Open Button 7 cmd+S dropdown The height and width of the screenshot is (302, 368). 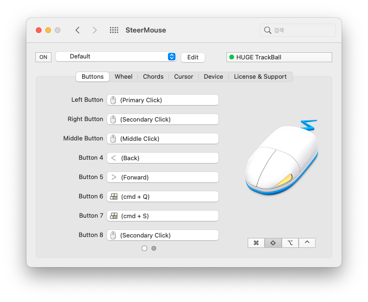point(163,216)
